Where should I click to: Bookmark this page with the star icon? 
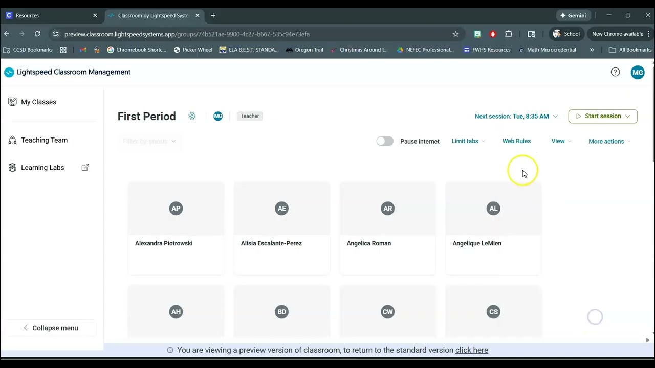455,34
